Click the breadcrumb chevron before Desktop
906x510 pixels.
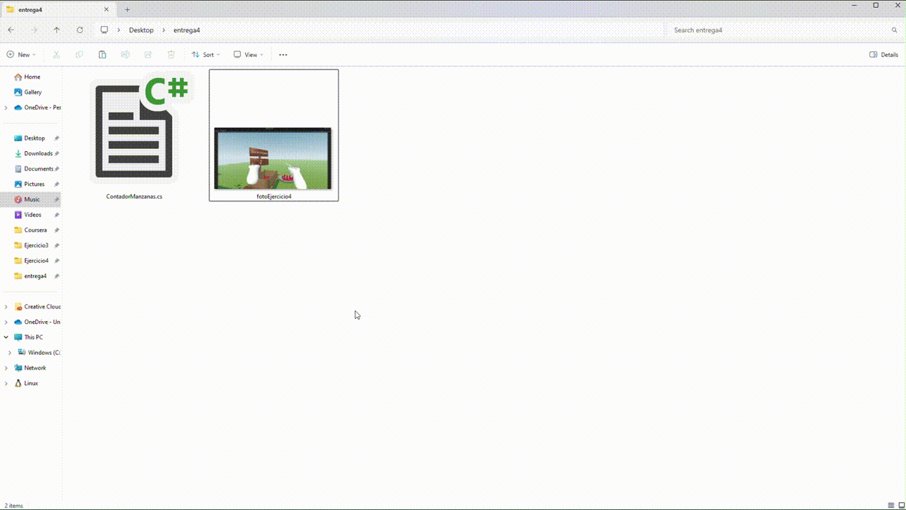coord(119,30)
